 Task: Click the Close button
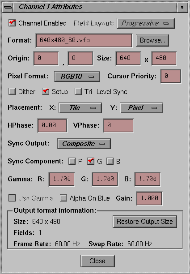(x=97, y=261)
